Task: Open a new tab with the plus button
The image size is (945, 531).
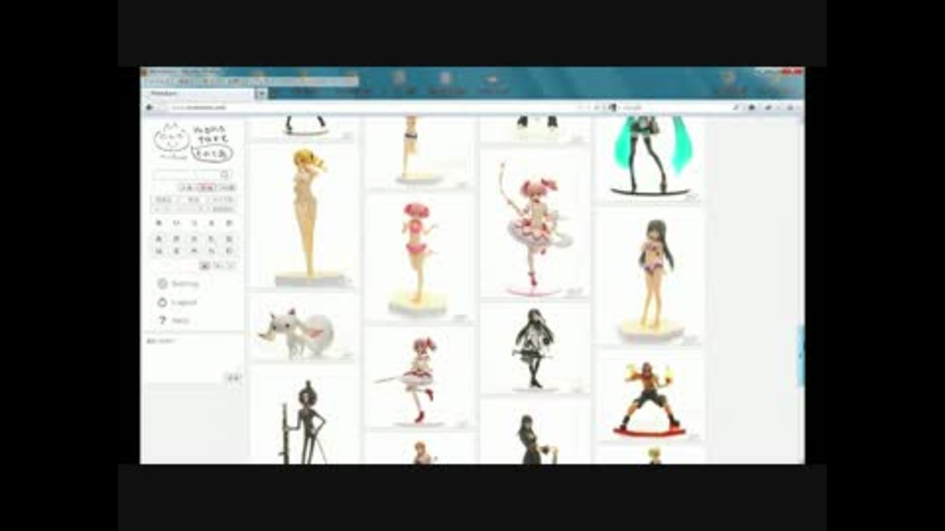Action: (x=260, y=94)
